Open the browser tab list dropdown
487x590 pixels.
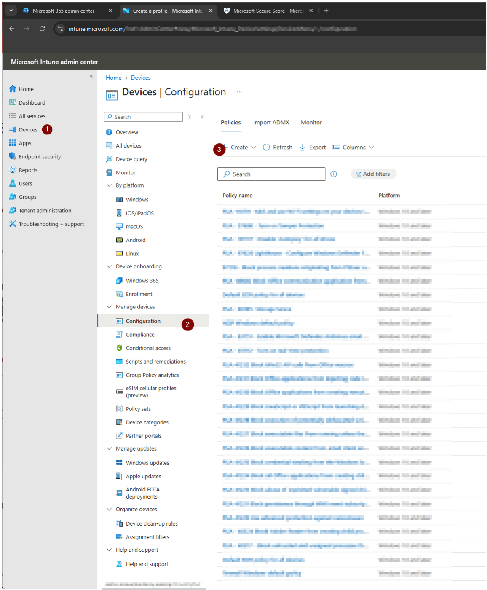(11, 11)
